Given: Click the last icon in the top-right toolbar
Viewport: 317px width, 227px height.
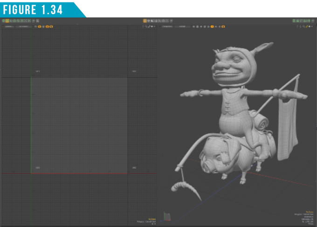Looking at the screenshot, I should 313,21.
